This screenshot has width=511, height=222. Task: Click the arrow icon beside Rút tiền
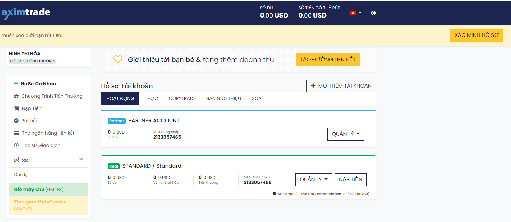(x=16, y=121)
